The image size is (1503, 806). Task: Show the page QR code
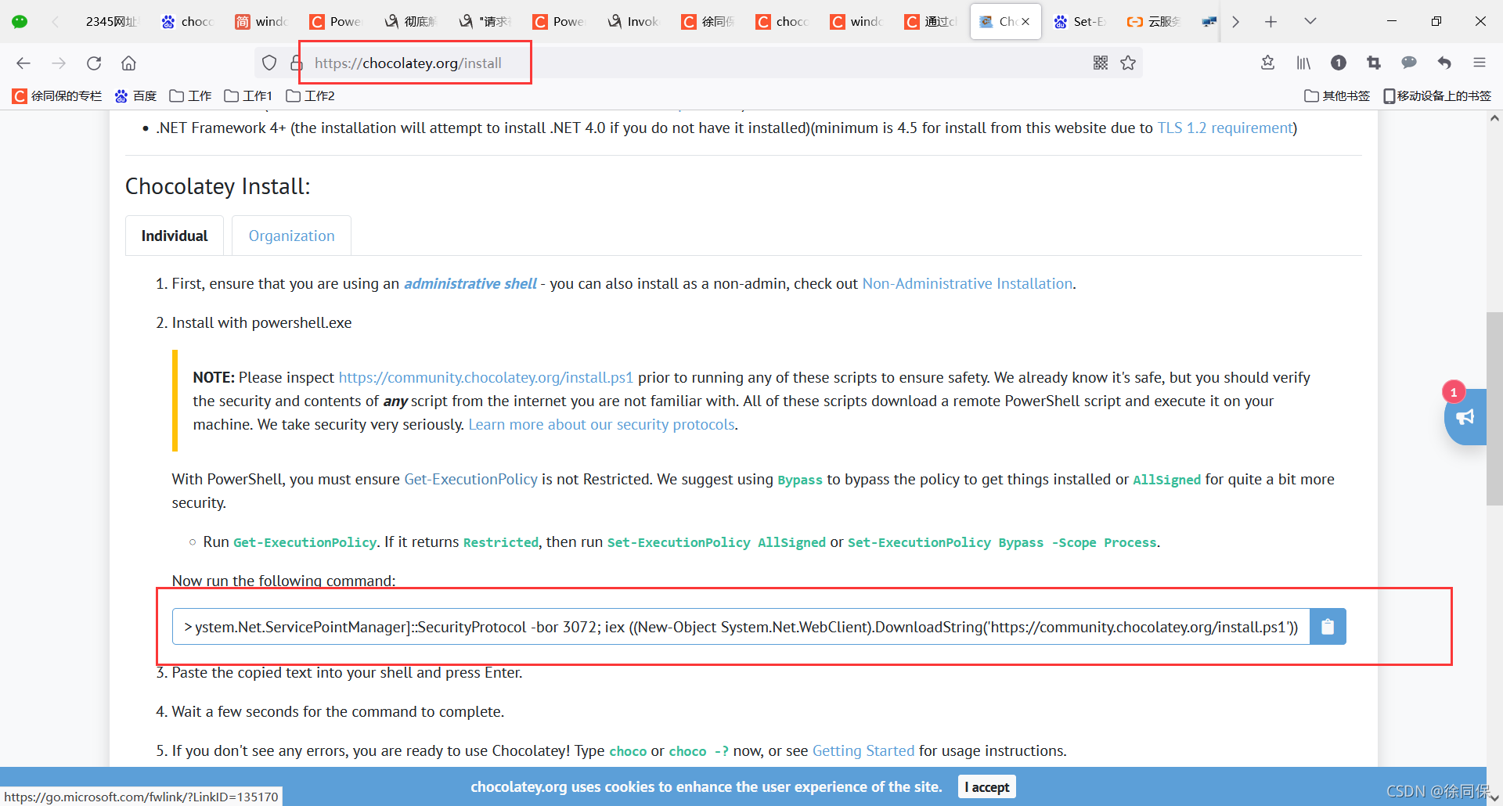coord(1101,63)
